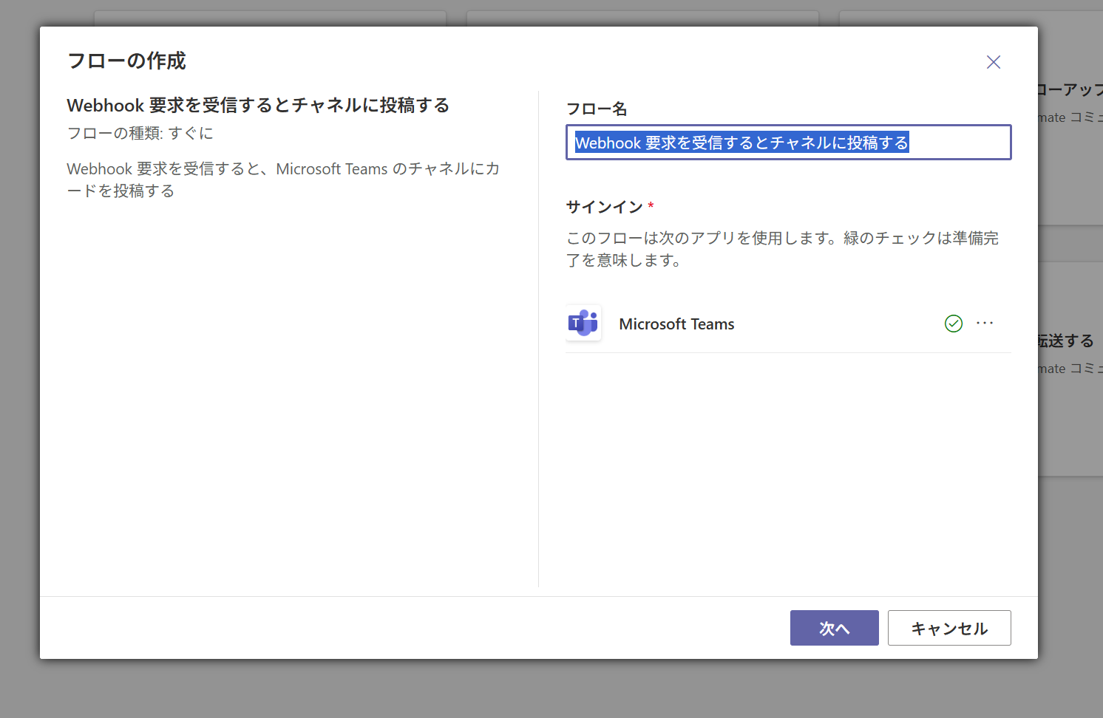
Task: Click the left-pane heading Webhook 要求を受信するとチャネルに投稿する
Action: [x=258, y=105]
